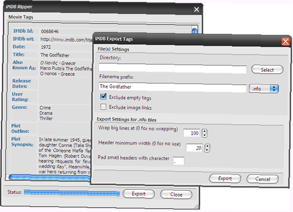Click the O nonos - Greece entry

pos(57,74)
